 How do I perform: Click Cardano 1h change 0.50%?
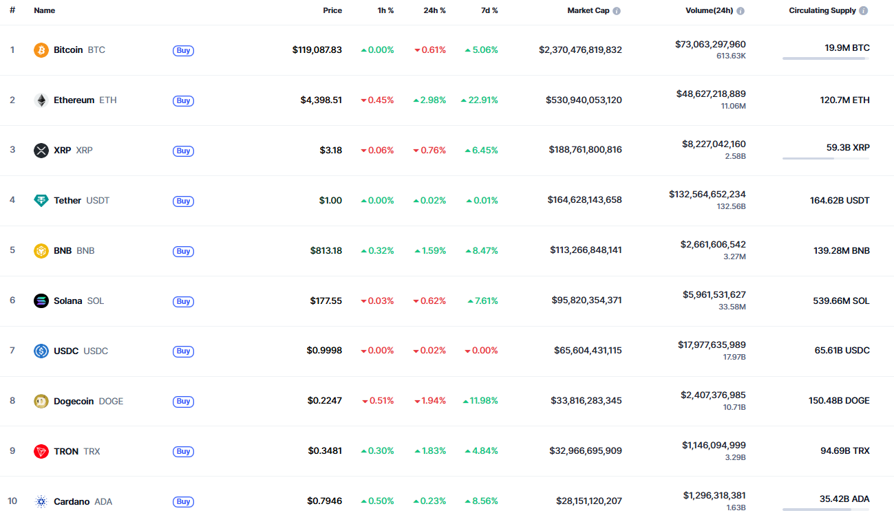378,501
